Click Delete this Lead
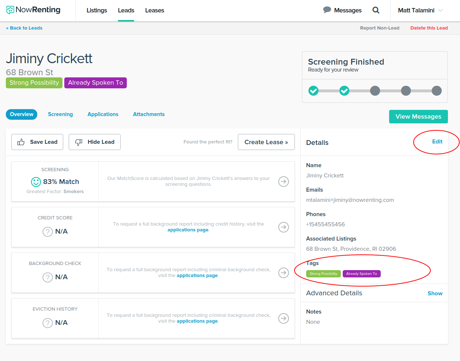 [429, 28]
